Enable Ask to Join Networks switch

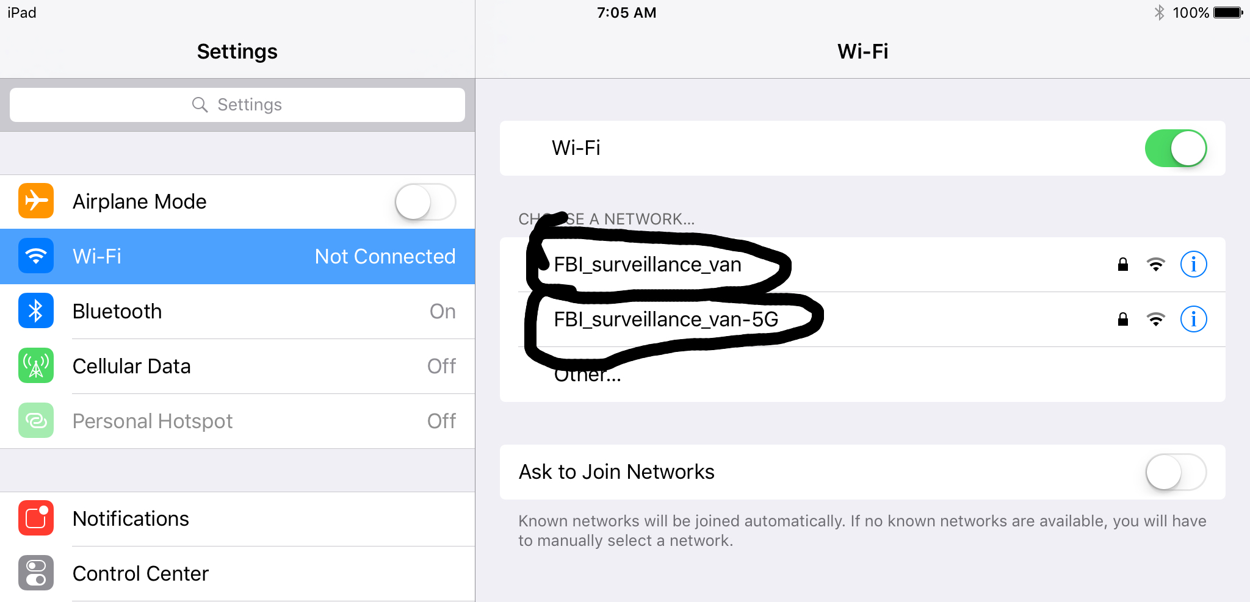(1176, 472)
